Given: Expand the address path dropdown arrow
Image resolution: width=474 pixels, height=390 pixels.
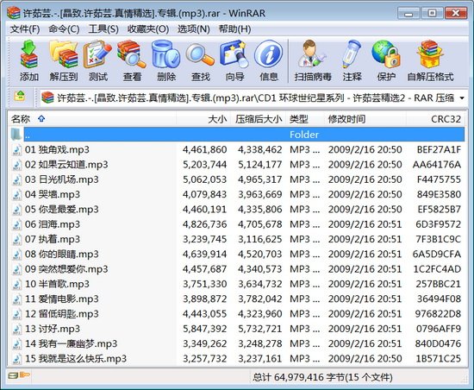Looking at the screenshot, I should pyautogui.click(x=462, y=98).
